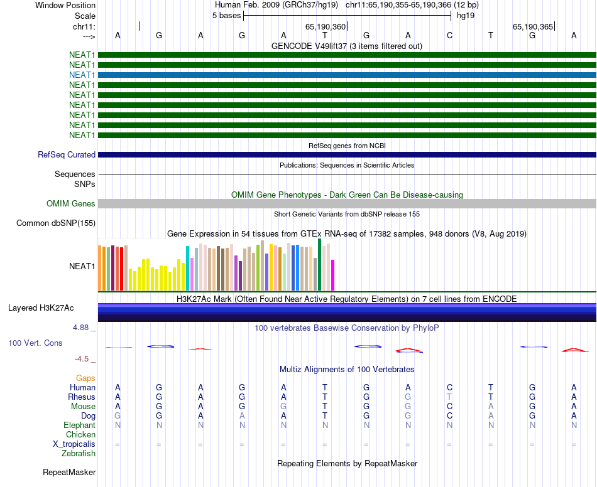Click the Dog alignment row label
The width and height of the screenshot is (597, 487).
[88, 416]
